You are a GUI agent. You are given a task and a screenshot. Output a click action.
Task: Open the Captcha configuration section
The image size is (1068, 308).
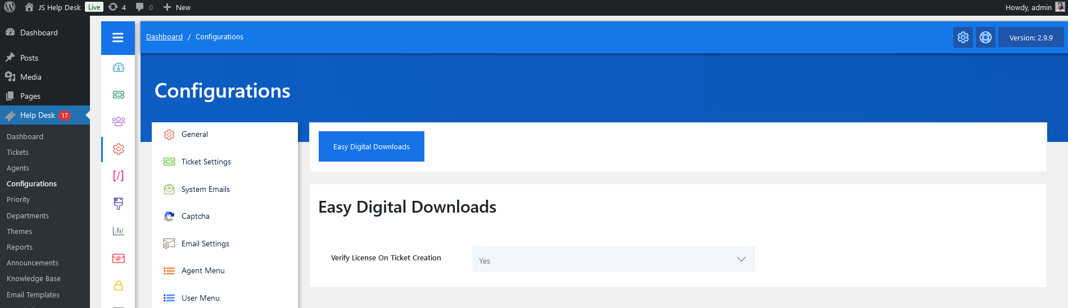pos(195,216)
